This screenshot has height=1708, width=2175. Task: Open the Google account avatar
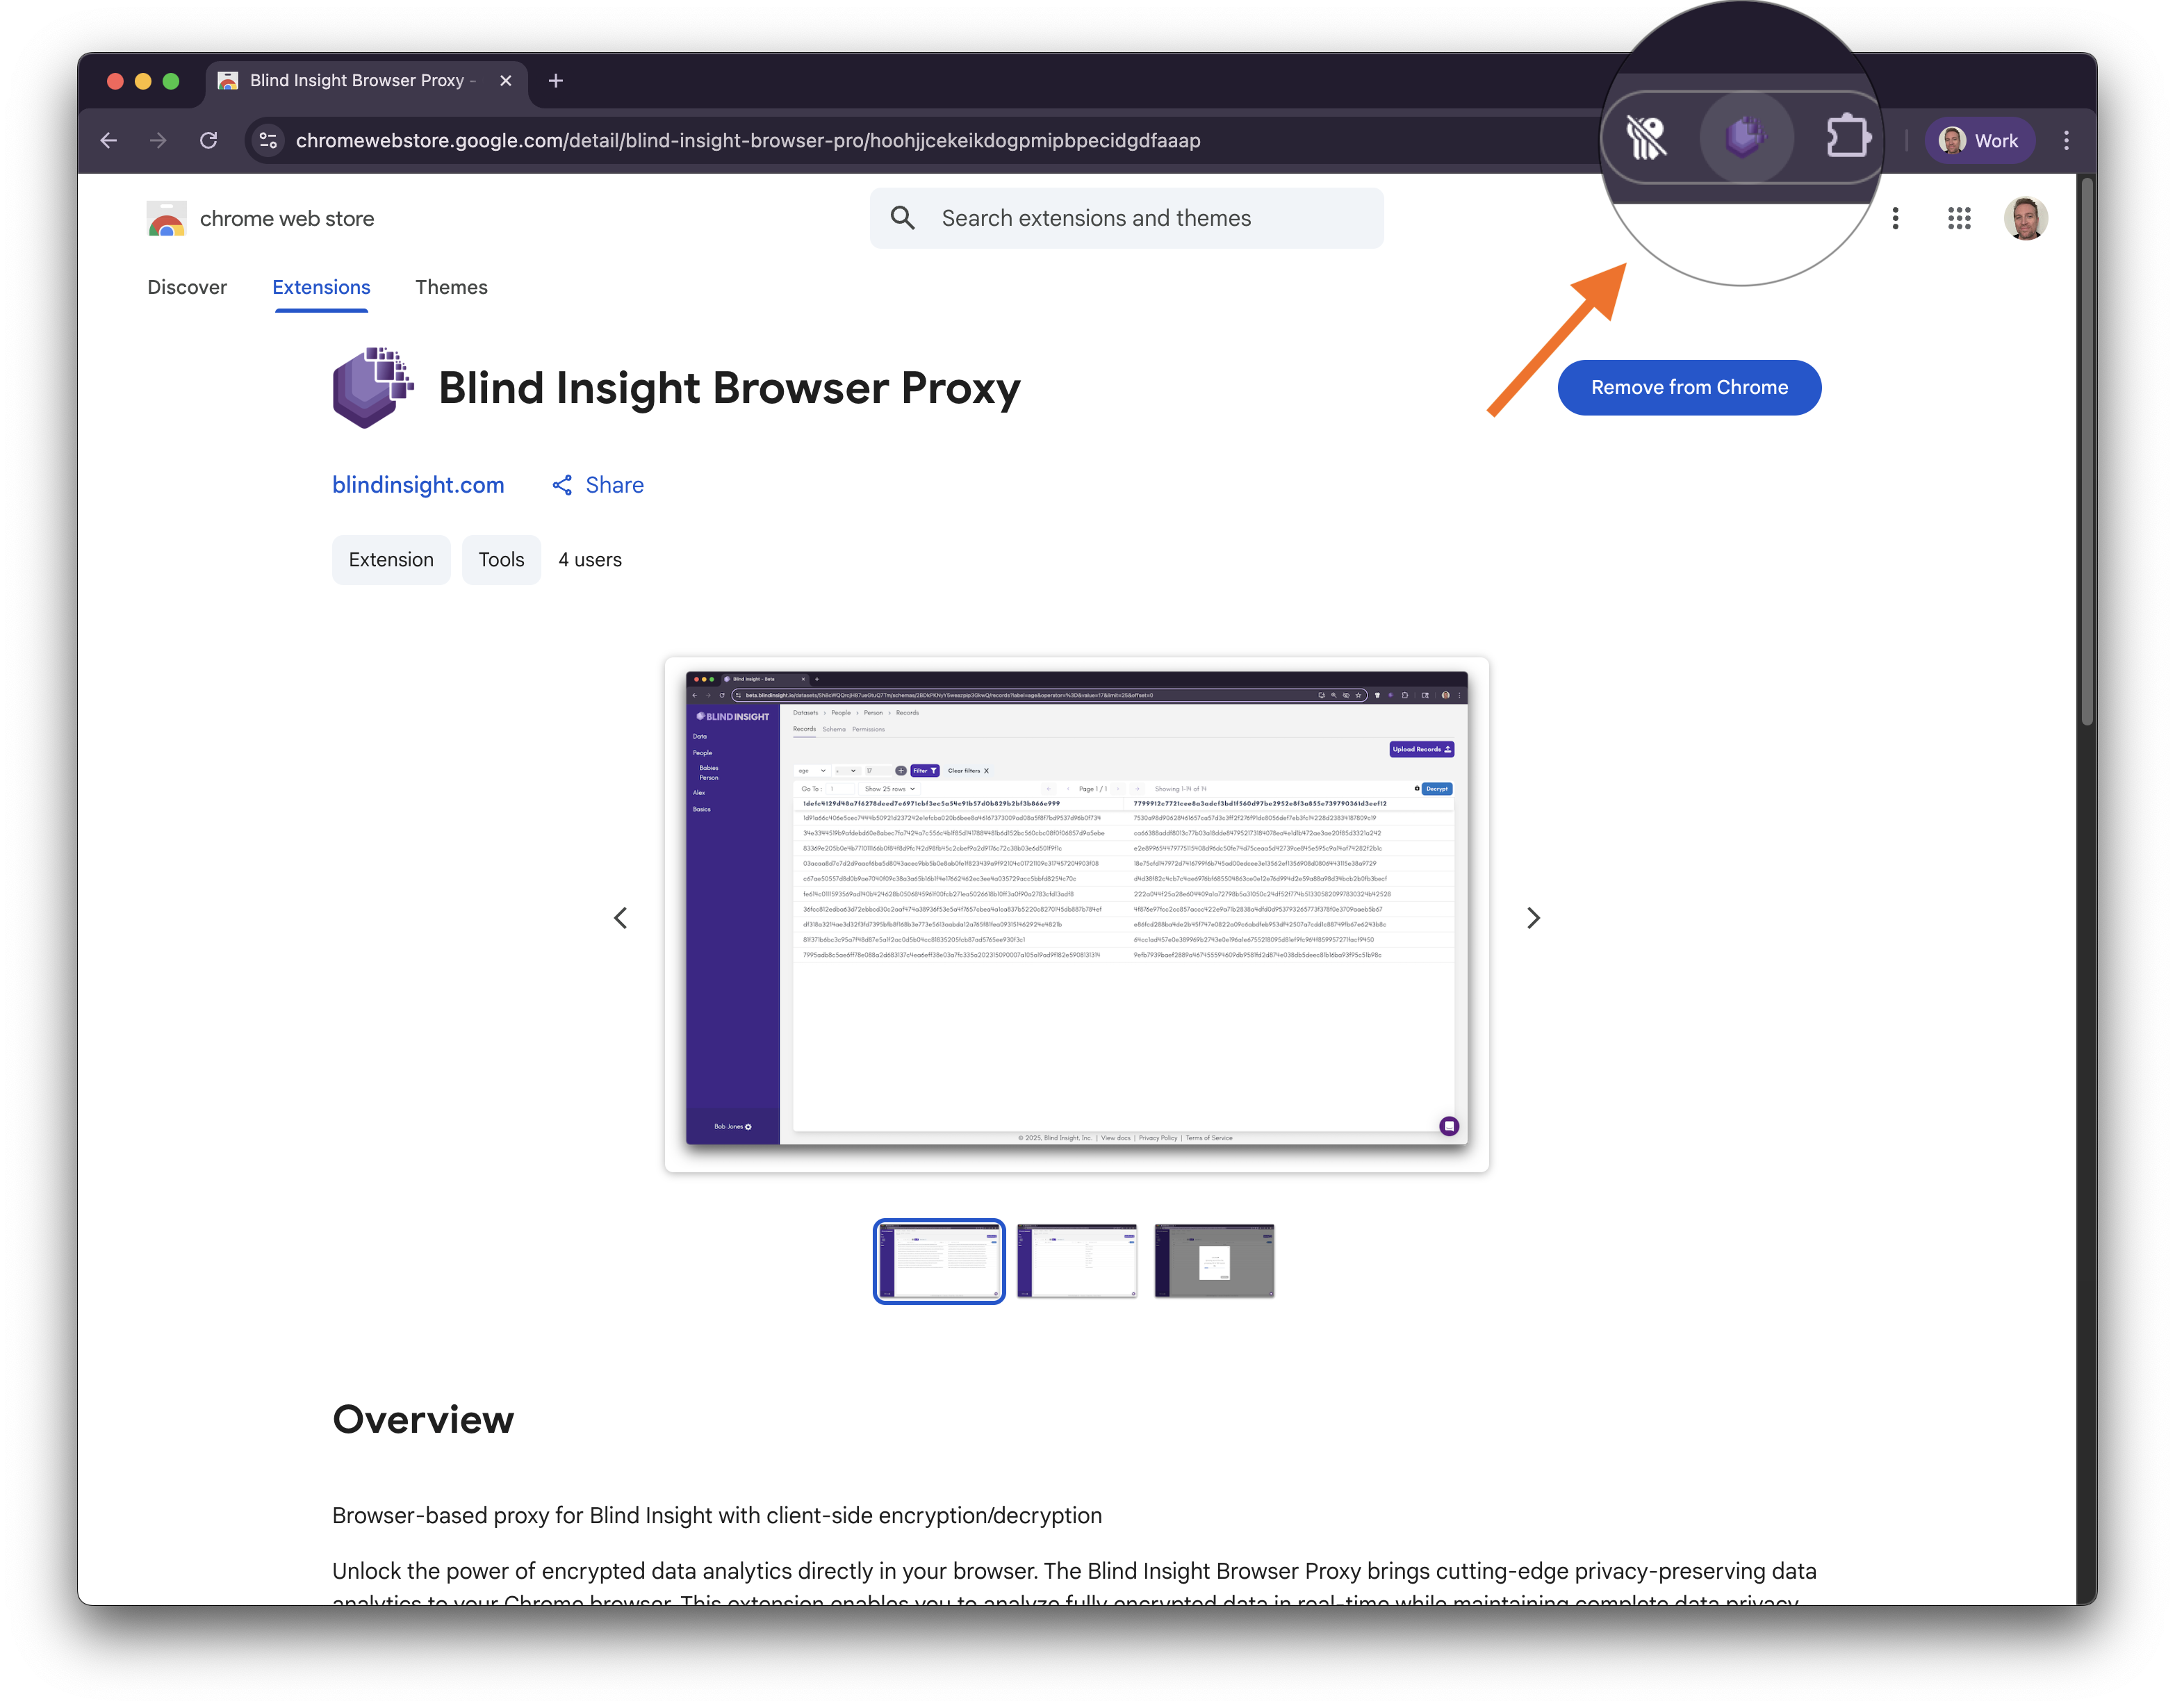click(2025, 218)
